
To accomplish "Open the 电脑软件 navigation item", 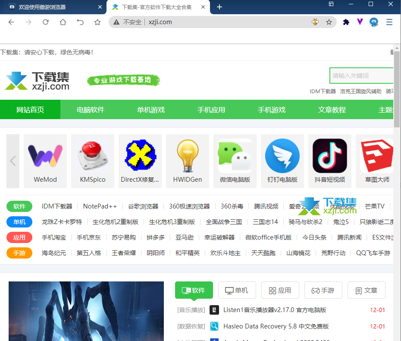I will [x=91, y=110].
